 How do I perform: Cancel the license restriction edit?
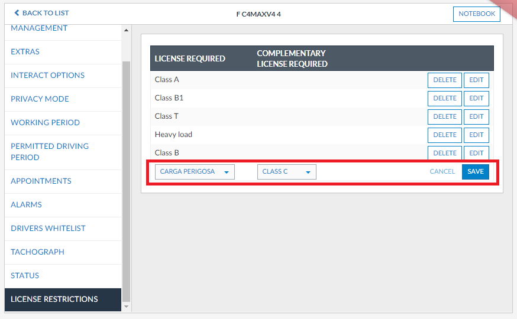442,172
